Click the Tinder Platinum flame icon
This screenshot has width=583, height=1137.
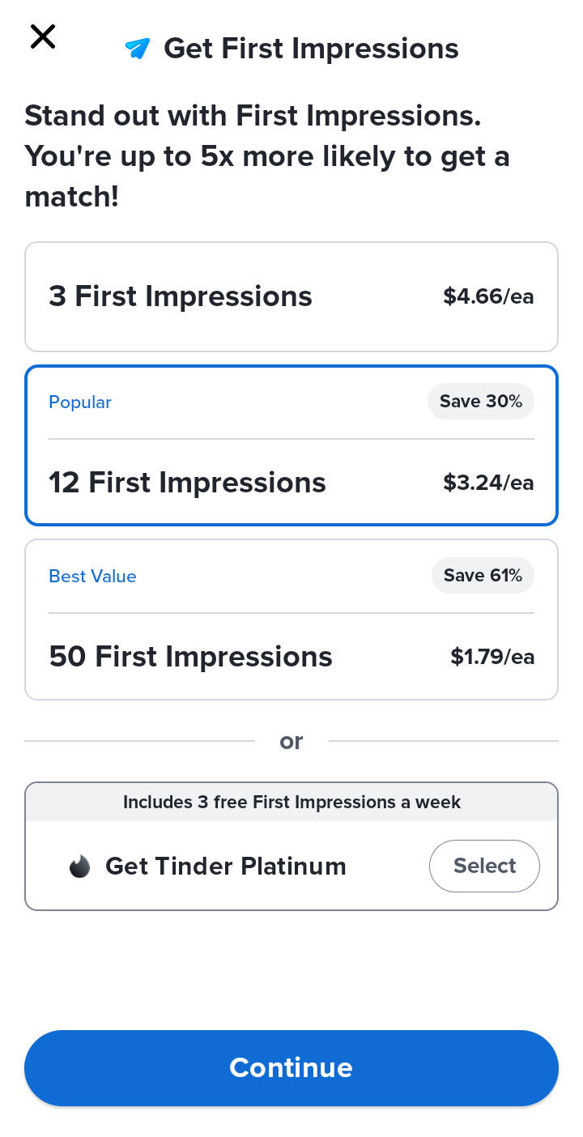pos(79,867)
